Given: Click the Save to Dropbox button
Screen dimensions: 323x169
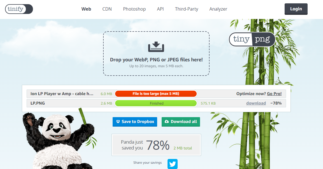Looking at the screenshot, I should (135, 122).
